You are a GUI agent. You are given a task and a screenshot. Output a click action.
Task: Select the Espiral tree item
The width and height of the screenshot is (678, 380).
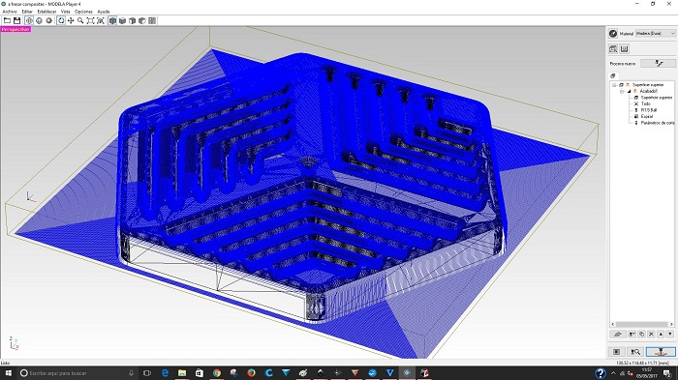click(647, 117)
